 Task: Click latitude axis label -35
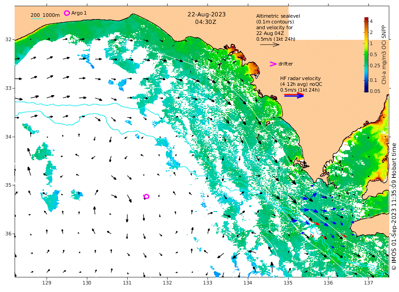[8, 185]
